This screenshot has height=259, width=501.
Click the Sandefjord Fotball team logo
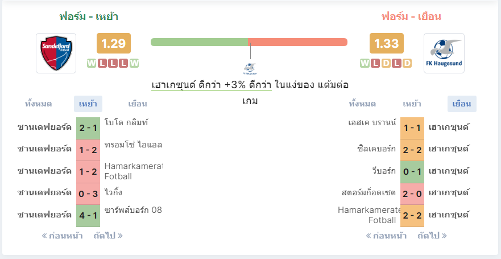[56, 53]
